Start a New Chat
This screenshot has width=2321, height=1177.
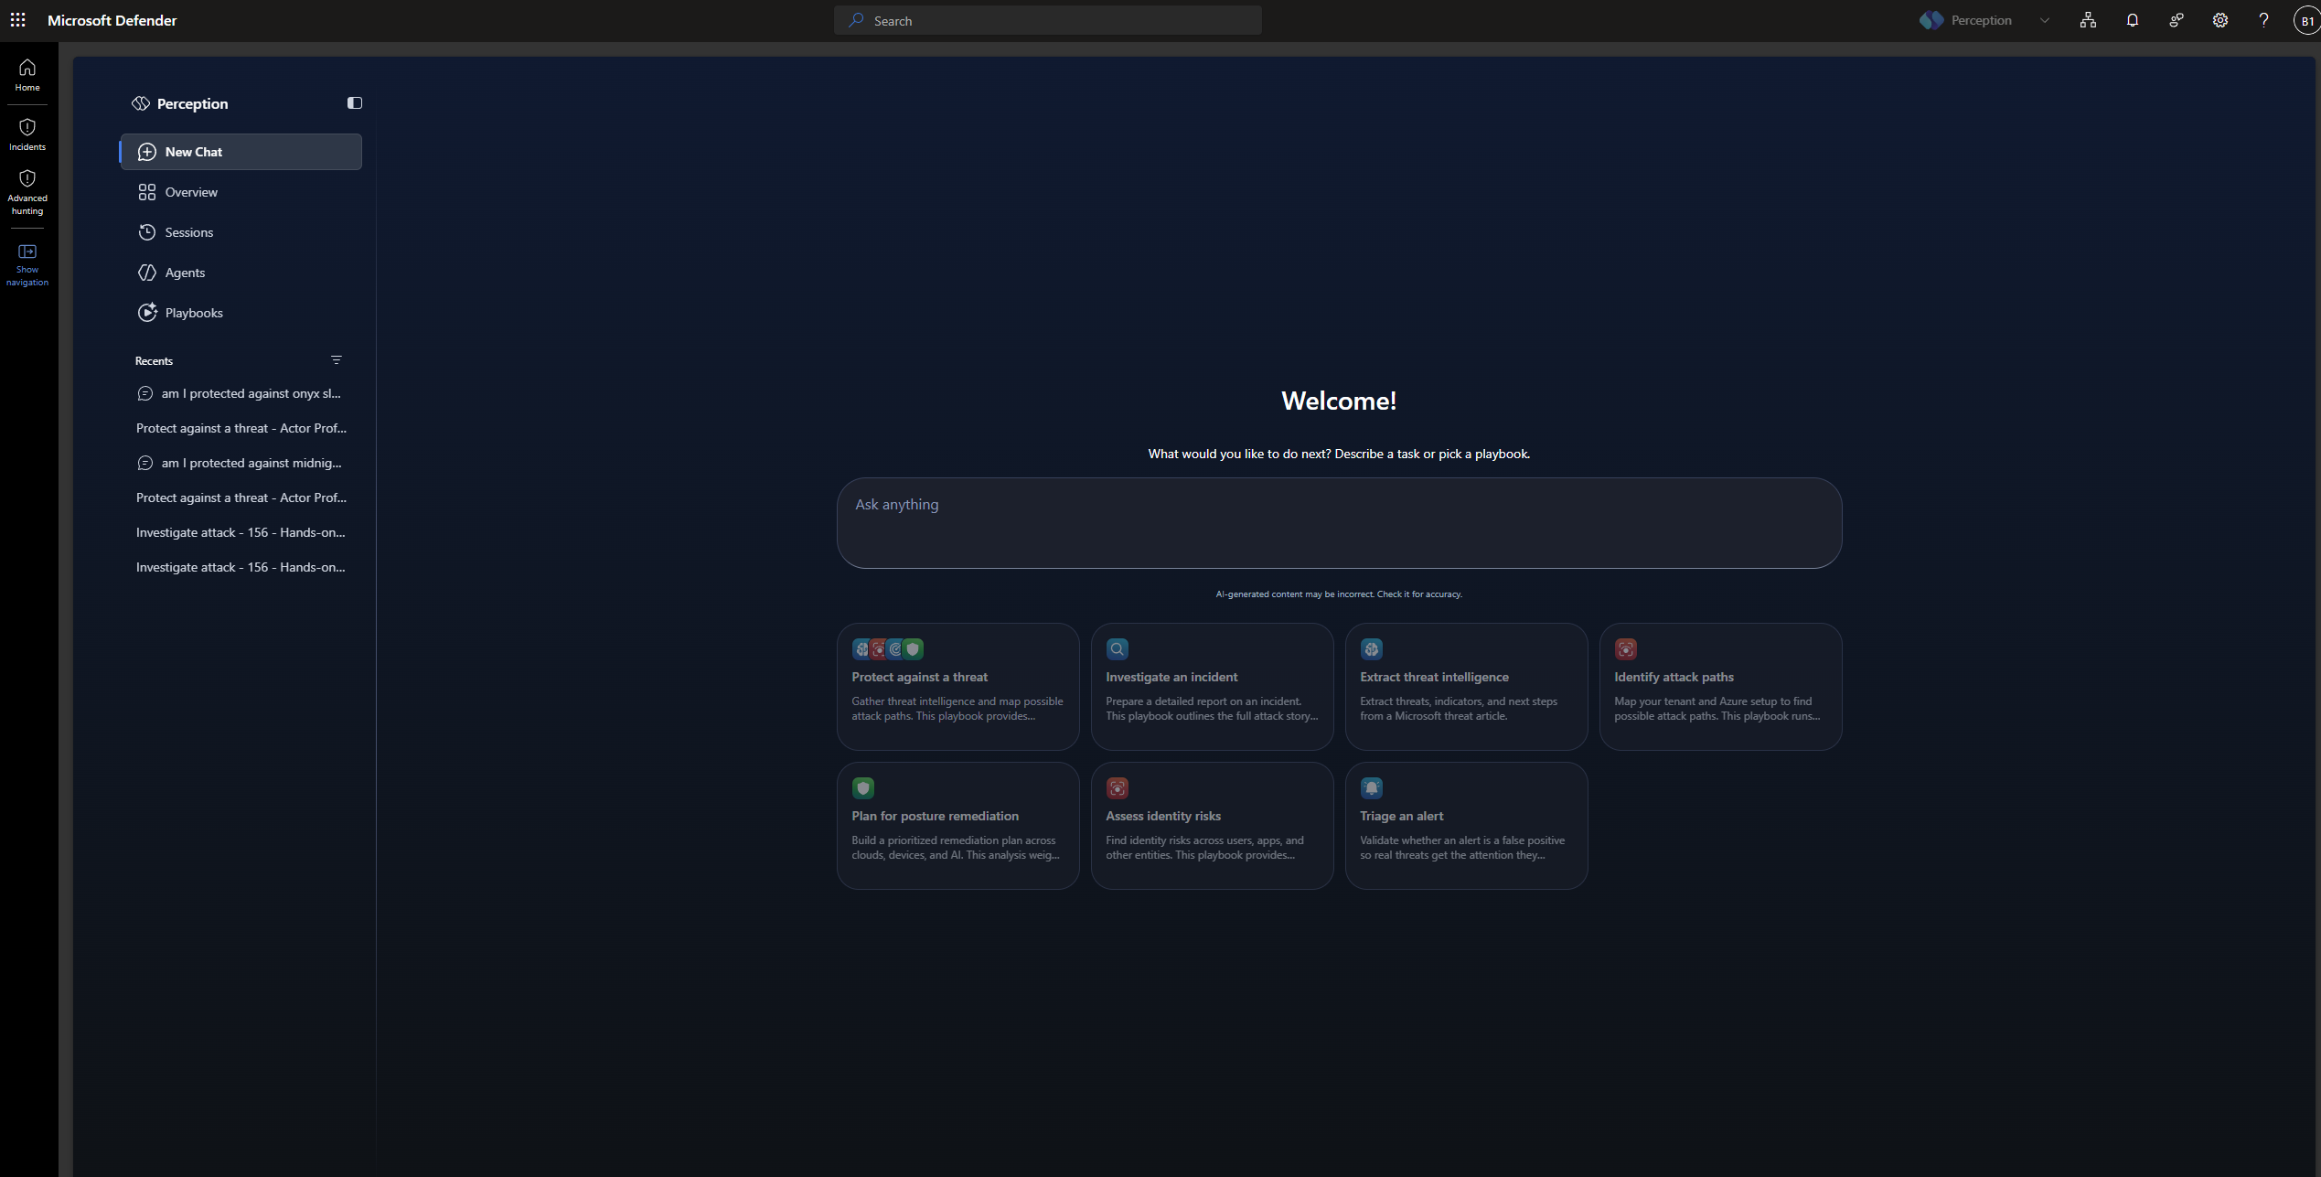click(x=241, y=152)
